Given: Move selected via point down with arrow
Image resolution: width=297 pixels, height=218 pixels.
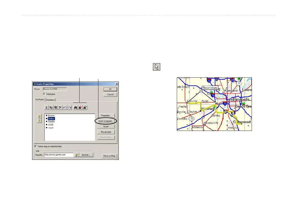Looking at the screenshot, I should 39,121.
